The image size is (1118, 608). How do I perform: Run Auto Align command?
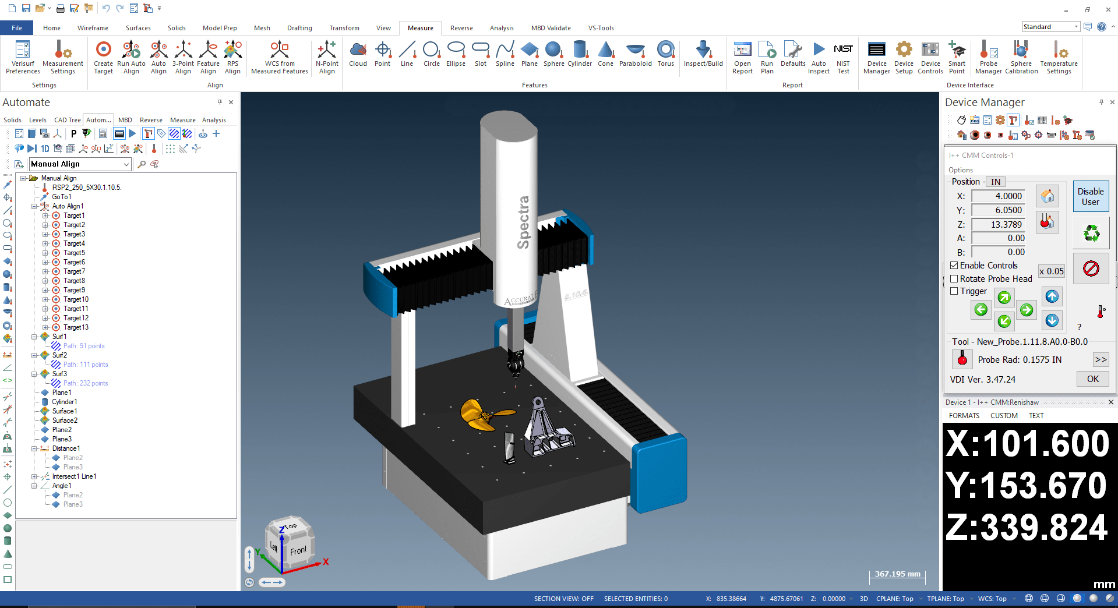point(131,57)
